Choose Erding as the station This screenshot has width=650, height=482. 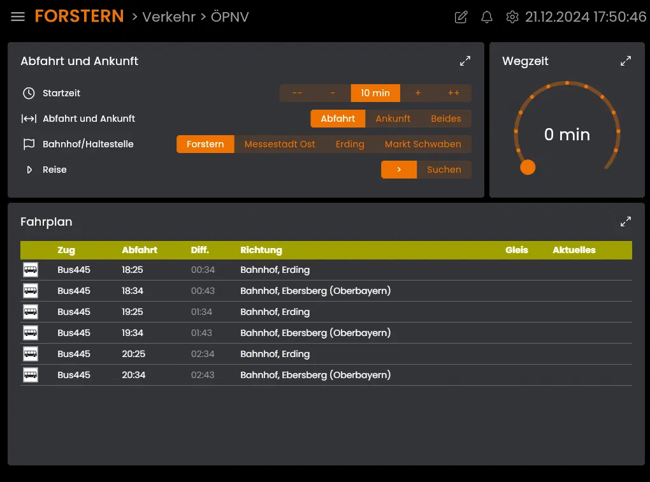350,144
